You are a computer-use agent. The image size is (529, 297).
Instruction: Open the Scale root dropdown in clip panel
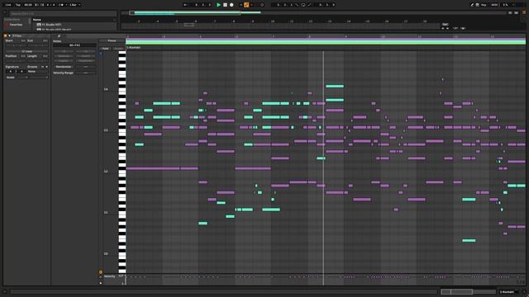point(16,78)
